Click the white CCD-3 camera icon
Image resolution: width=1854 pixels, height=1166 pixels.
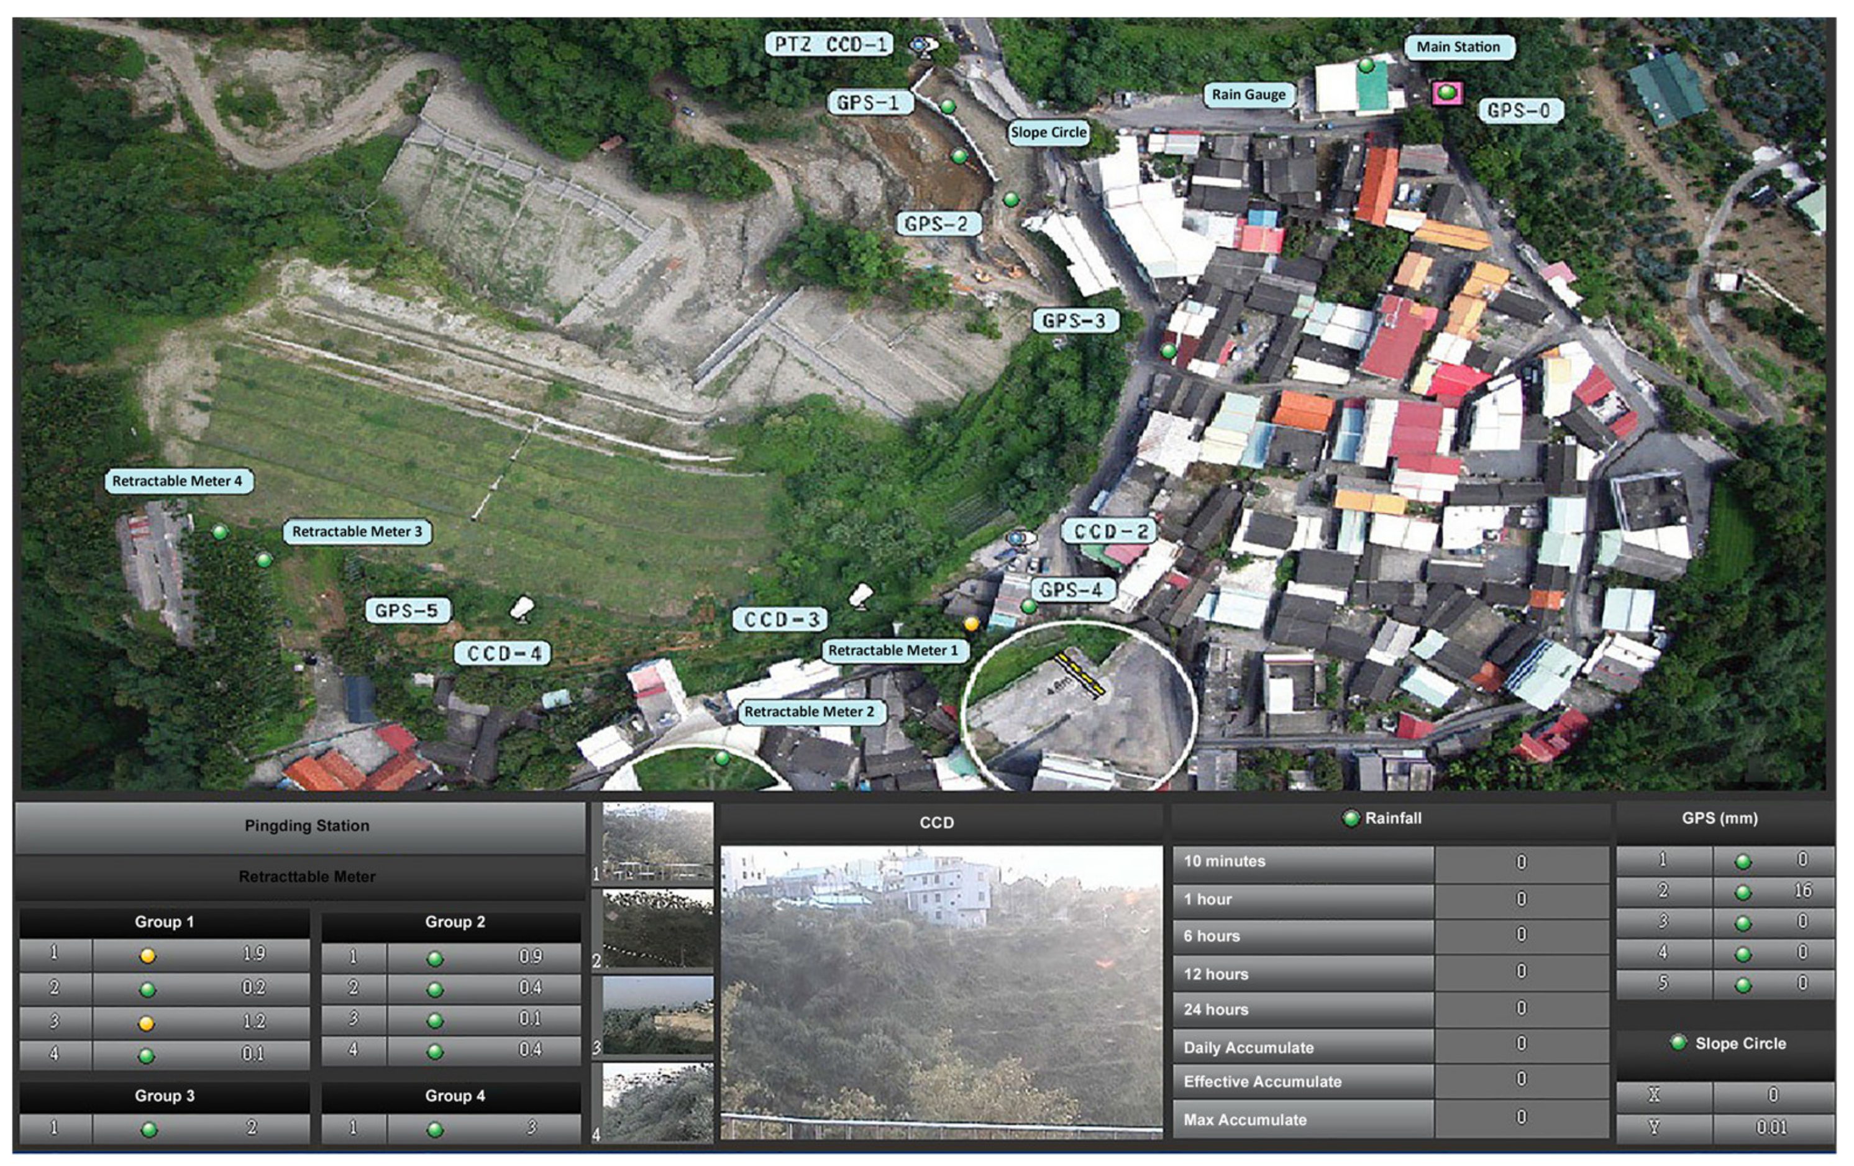(861, 595)
